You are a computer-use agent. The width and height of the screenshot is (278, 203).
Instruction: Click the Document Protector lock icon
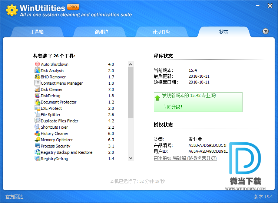pos(37,102)
